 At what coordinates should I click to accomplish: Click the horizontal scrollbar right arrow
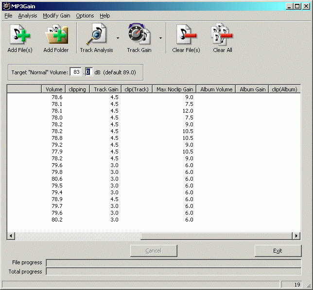point(296,236)
